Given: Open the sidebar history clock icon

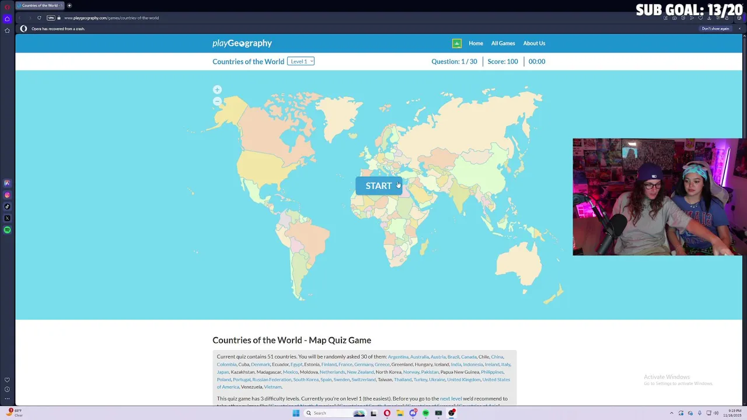Looking at the screenshot, I should [x=7, y=389].
